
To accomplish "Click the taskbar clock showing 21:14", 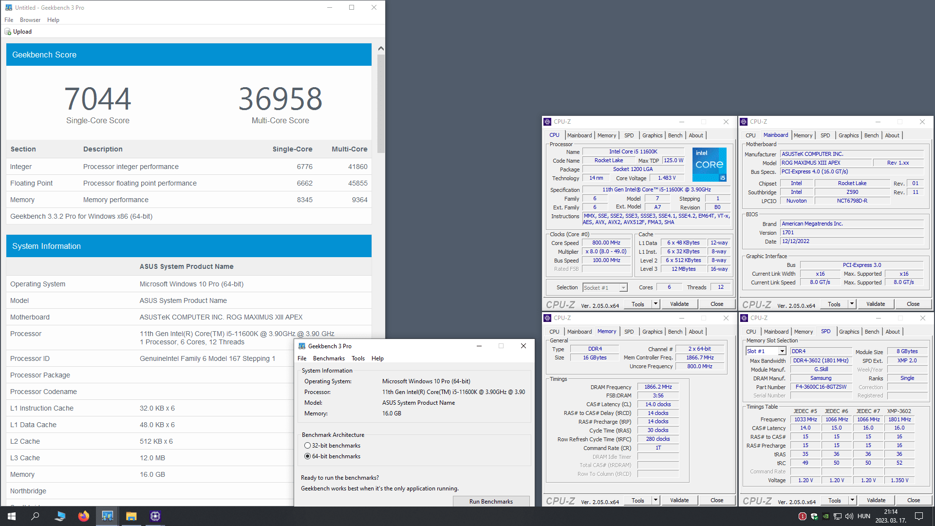I will tap(891, 516).
